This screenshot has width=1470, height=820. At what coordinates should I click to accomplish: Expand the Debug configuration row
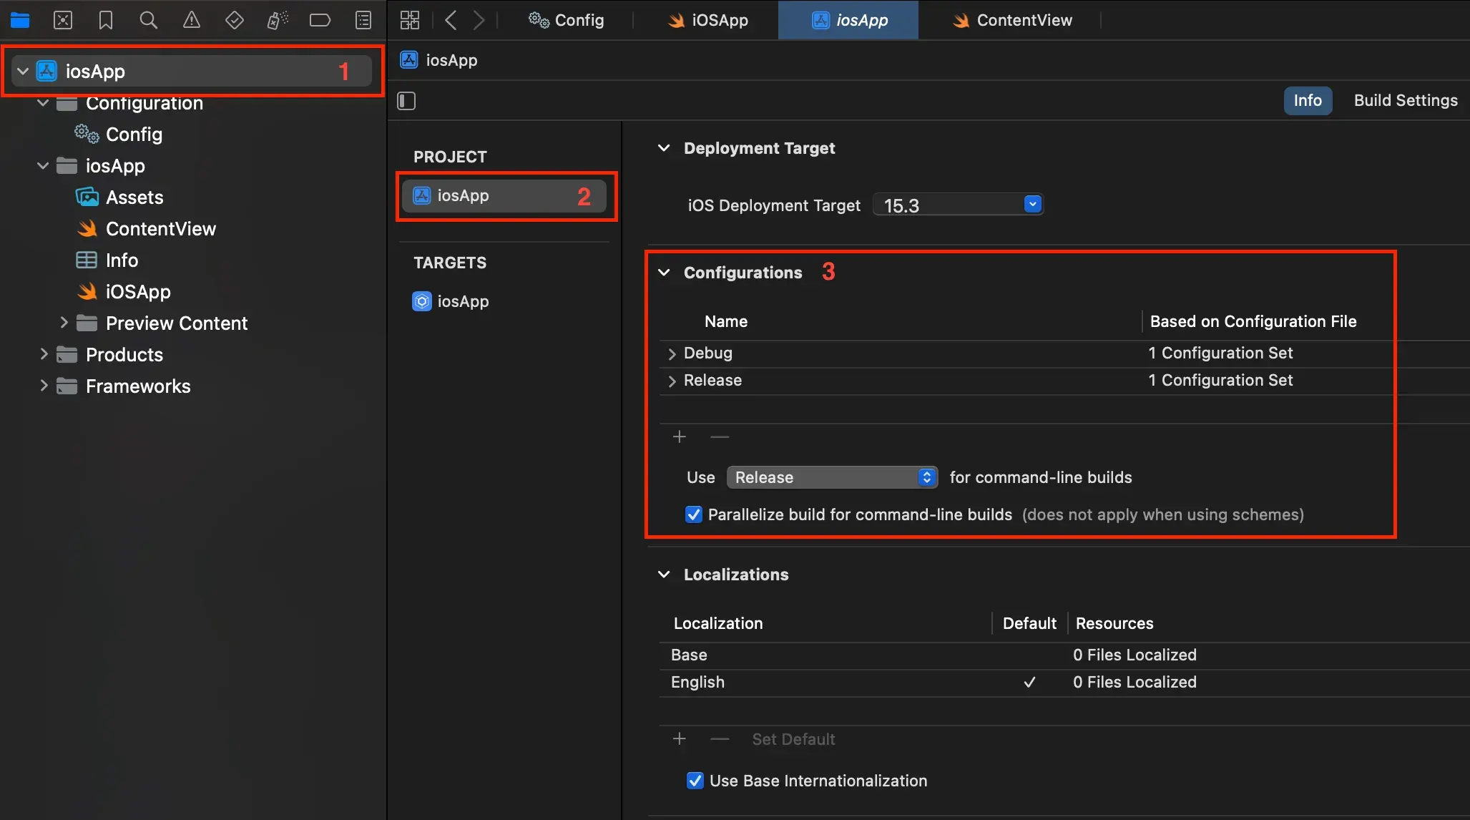click(672, 353)
